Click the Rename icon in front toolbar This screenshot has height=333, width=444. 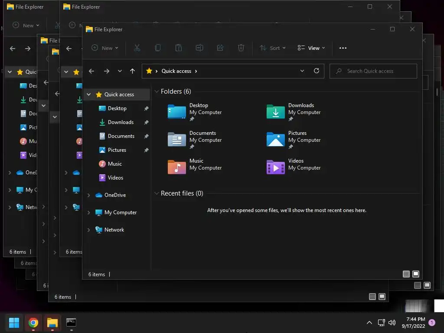coord(199,48)
